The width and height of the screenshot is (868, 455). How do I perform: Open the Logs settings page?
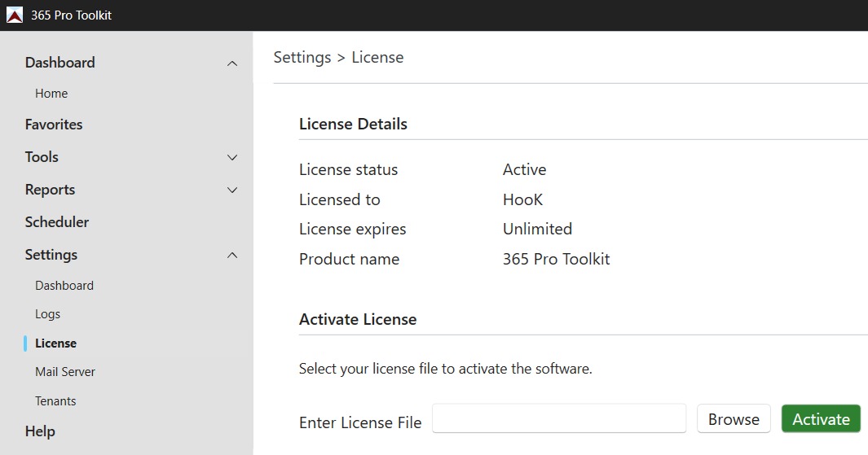(47, 314)
